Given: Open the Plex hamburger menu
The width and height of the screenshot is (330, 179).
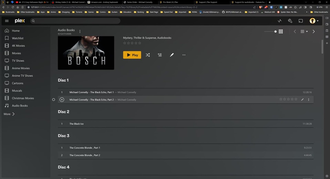Looking at the screenshot, I should pos(7,21).
